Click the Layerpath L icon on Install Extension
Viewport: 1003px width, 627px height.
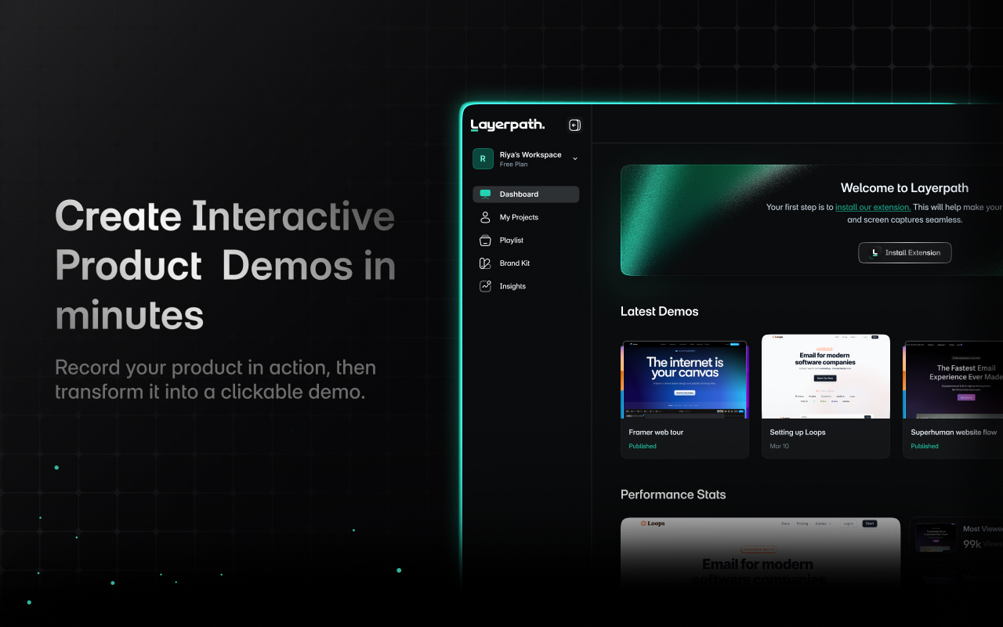875,252
